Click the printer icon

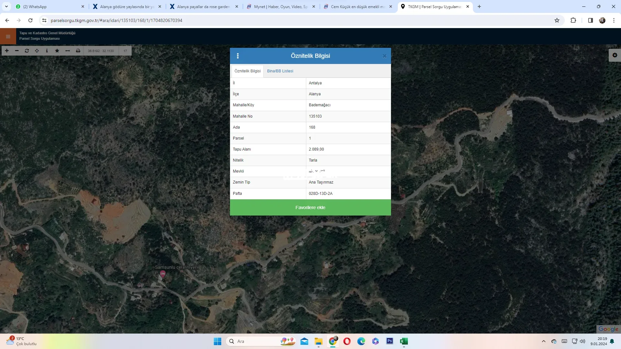pos(78,51)
